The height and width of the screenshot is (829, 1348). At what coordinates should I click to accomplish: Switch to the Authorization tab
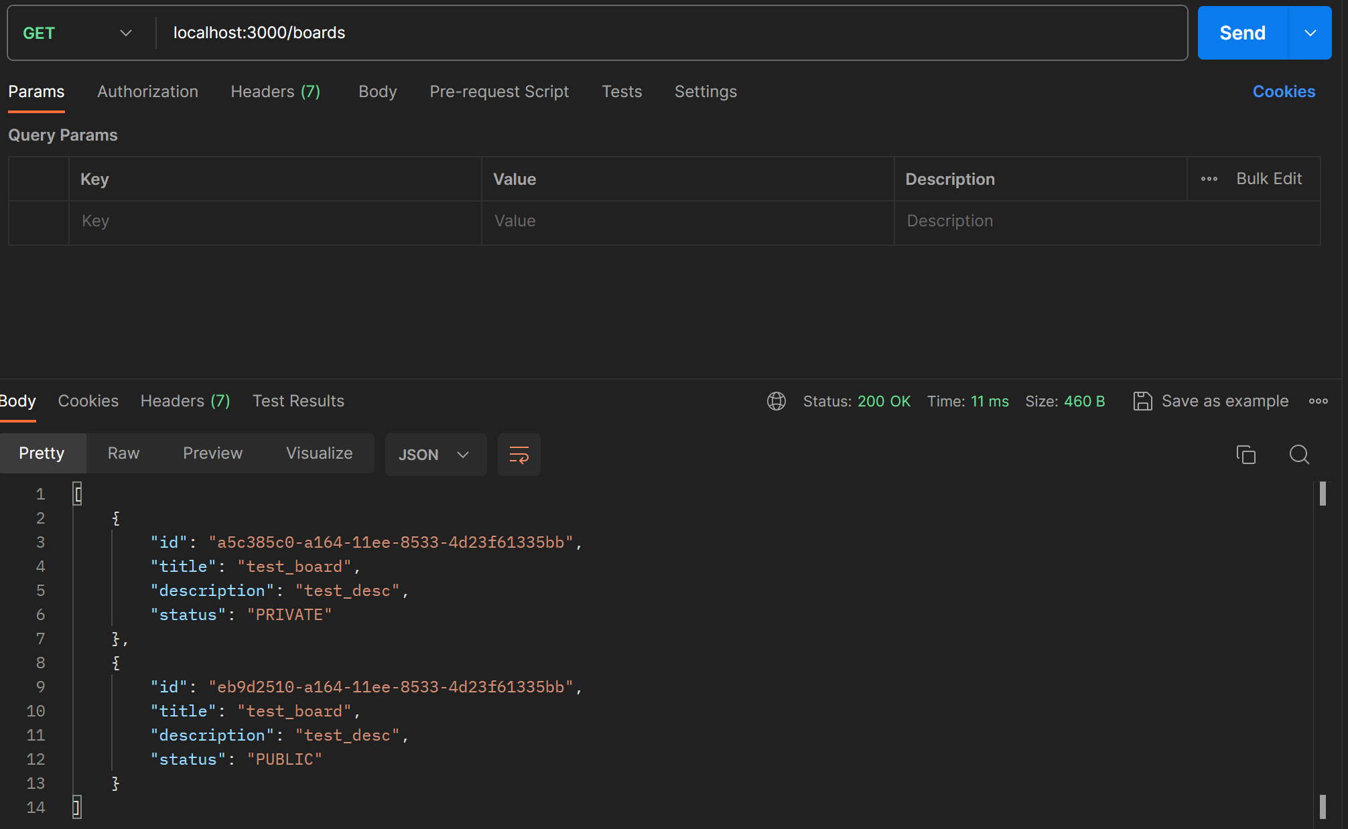(147, 92)
